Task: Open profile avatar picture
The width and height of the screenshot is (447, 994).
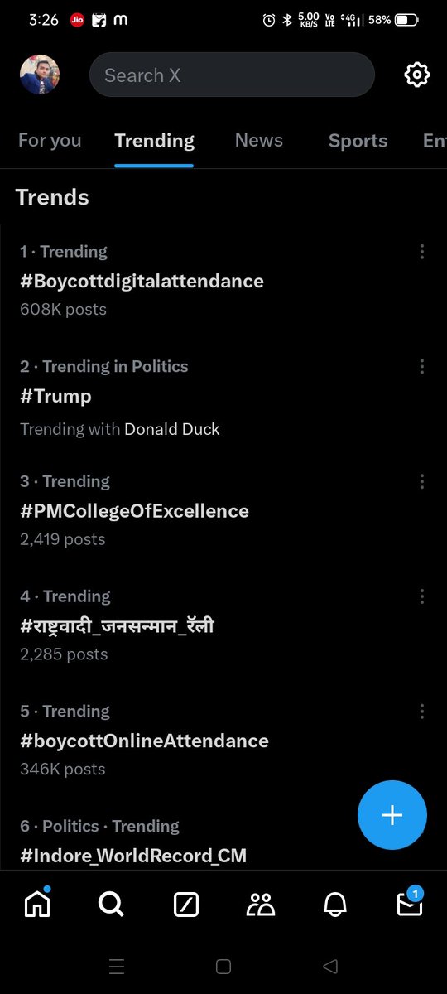Action: 40,75
